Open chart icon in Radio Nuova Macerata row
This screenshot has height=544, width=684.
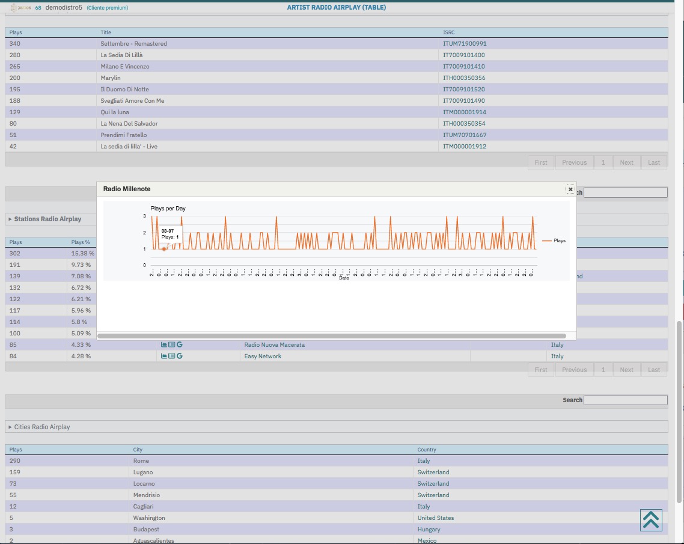164,344
